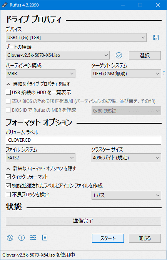Click the 閉じる close button

click(x=145, y=238)
